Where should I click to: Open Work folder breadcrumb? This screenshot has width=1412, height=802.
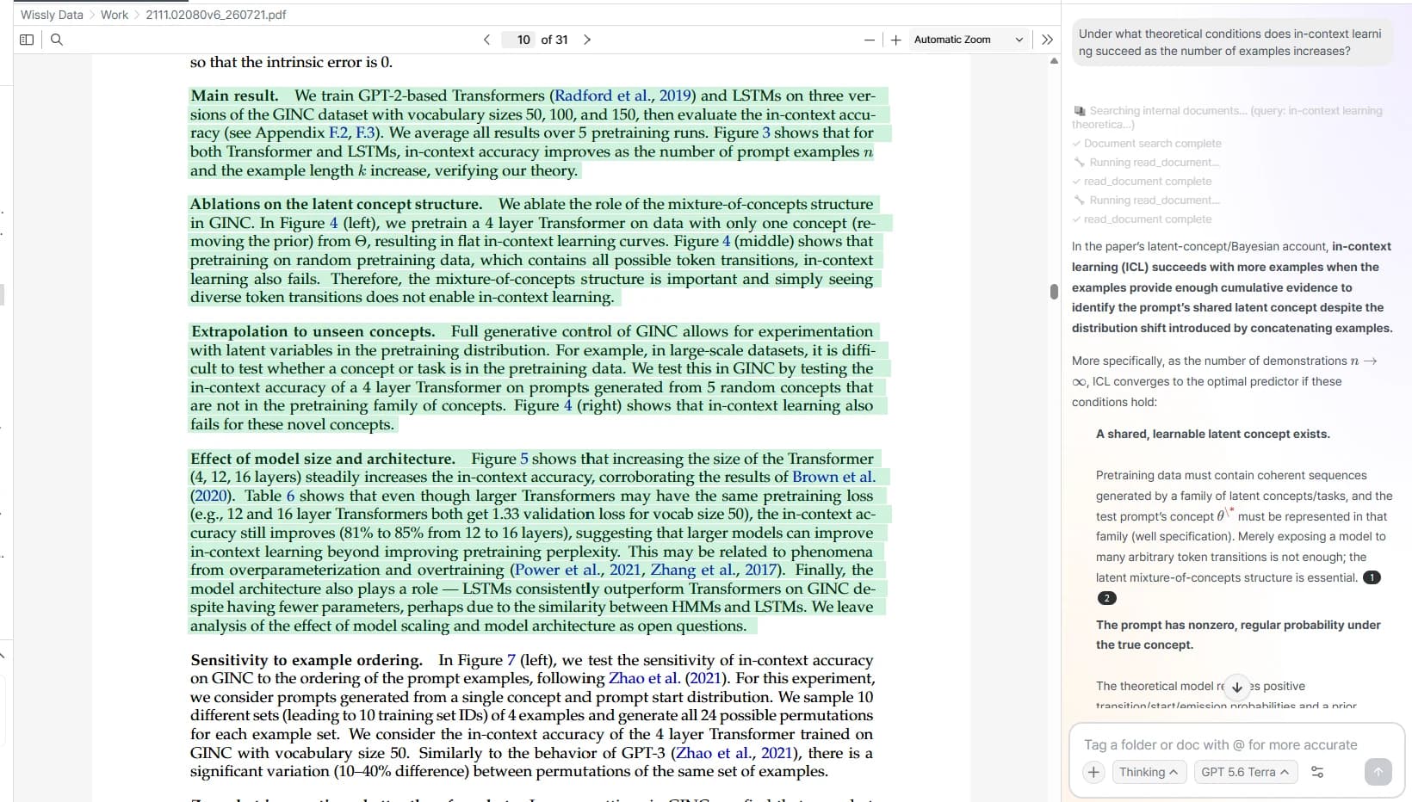115,15
